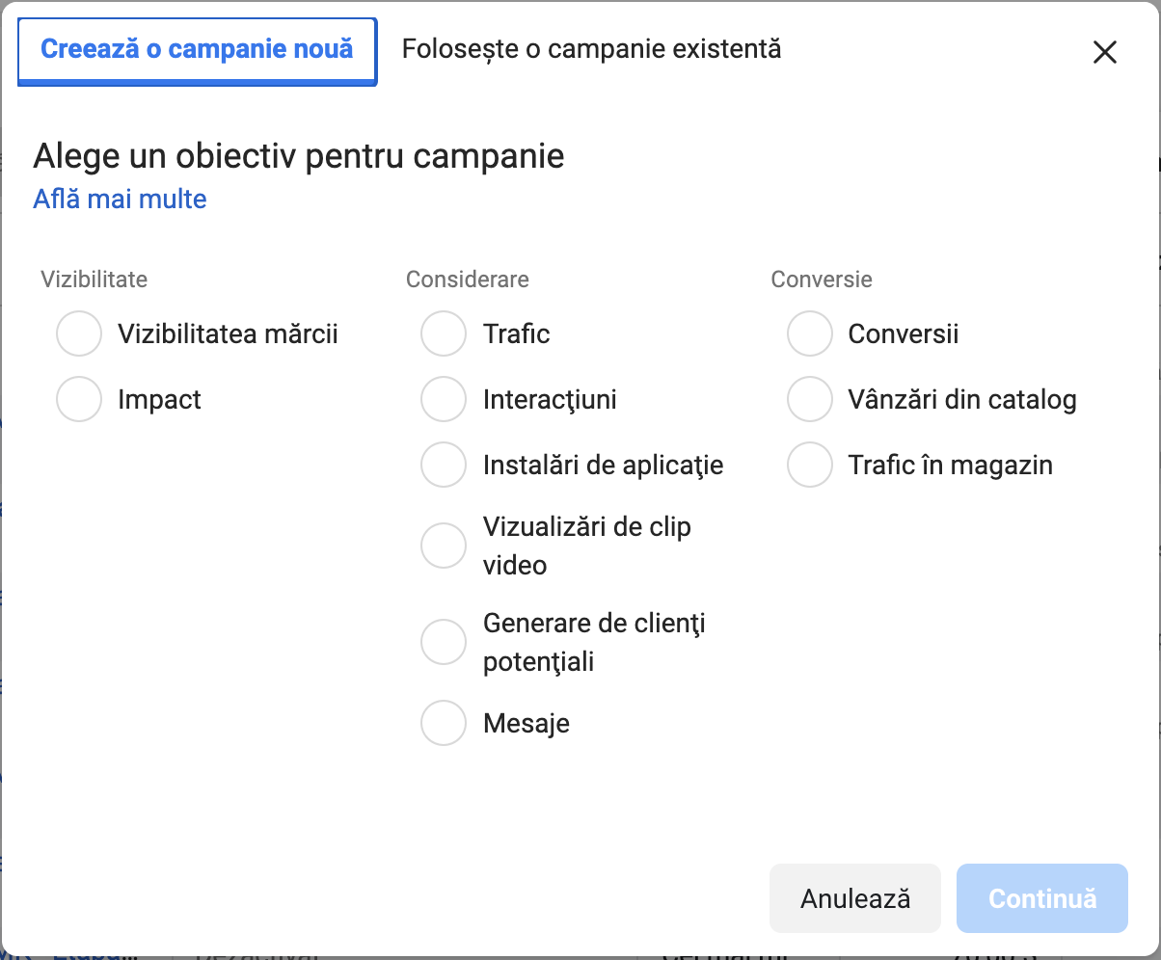Open the Află mai multe link
This screenshot has width=1161, height=960.
pyautogui.click(x=120, y=200)
